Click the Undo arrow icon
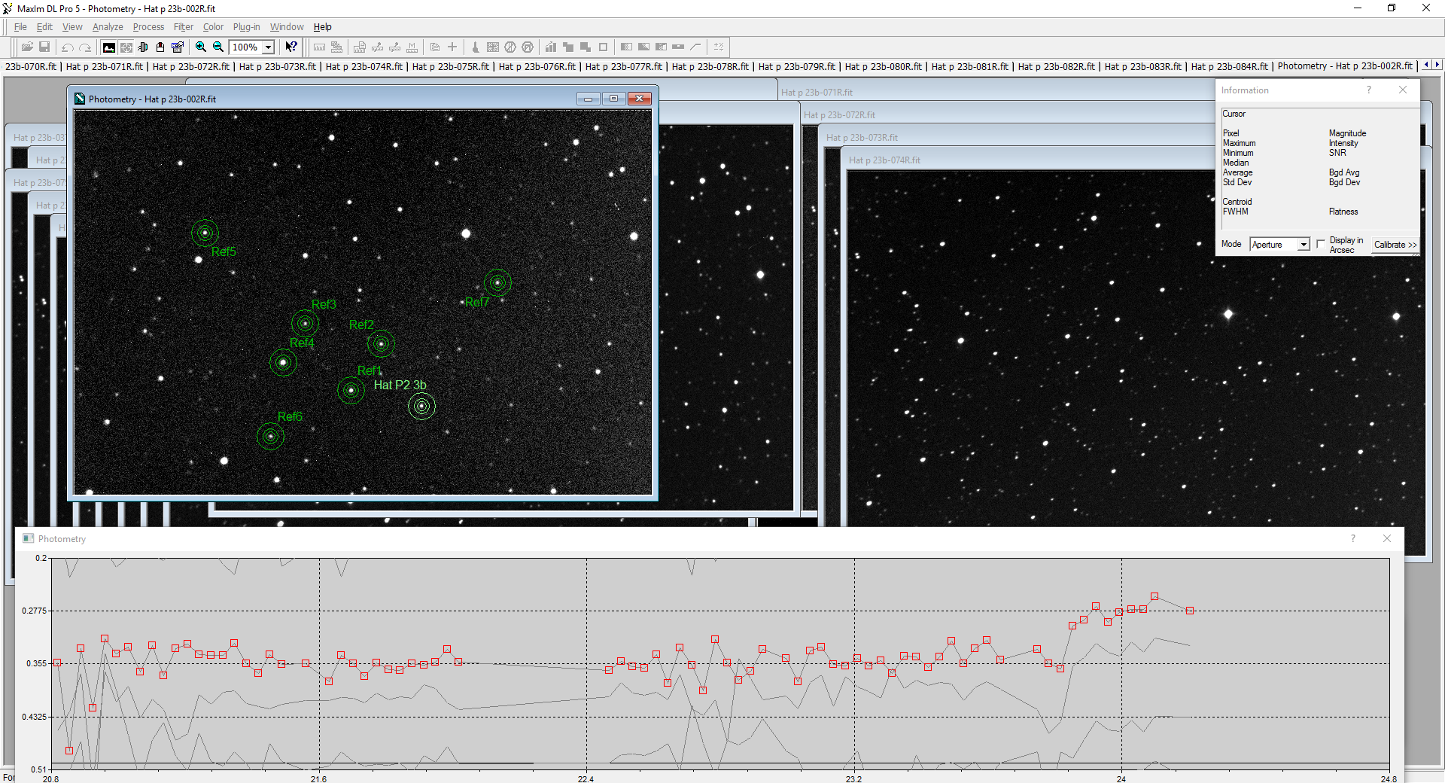This screenshot has width=1445, height=783. 68,47
